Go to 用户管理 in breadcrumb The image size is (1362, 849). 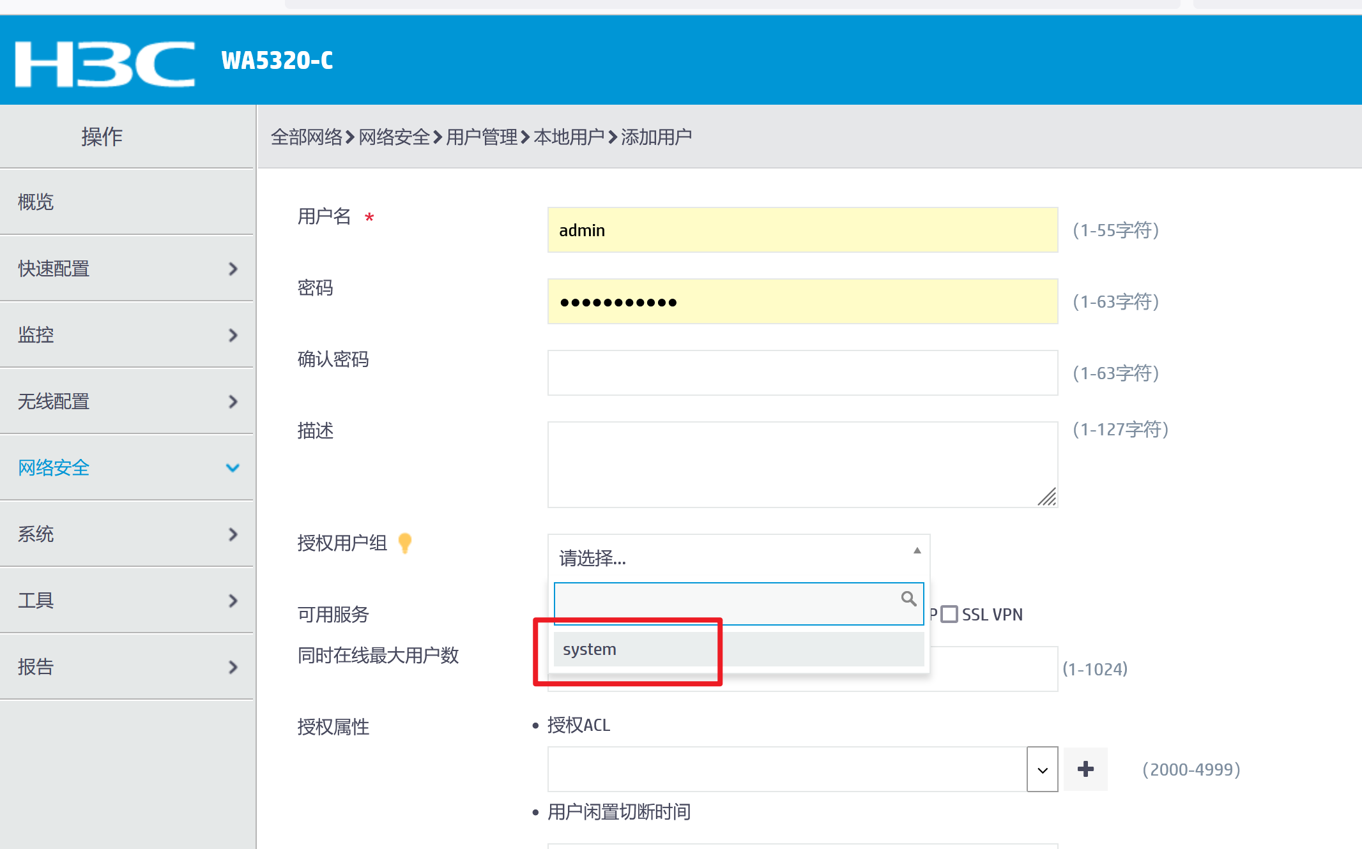pos(482,137)
